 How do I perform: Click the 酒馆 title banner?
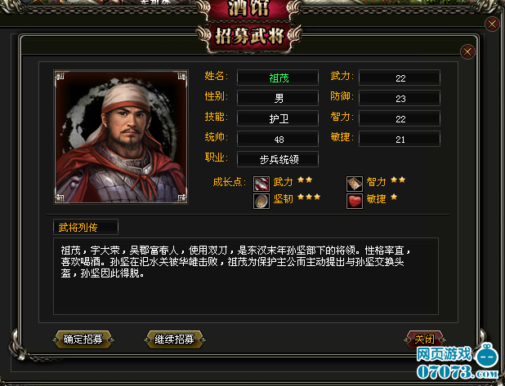click(x=248, y=9)
